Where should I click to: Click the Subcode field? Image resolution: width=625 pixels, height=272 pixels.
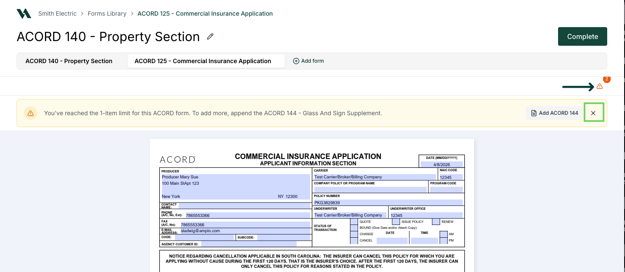tap(284, 237)
